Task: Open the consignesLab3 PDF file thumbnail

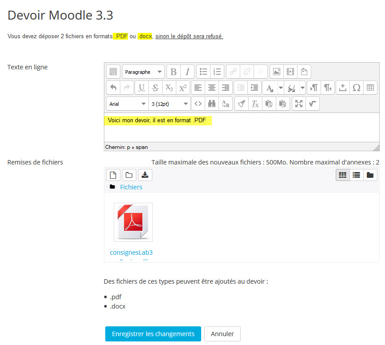Action: tap(133, 222)
